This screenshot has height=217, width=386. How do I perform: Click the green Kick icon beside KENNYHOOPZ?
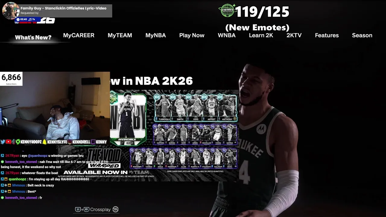coord(18,142)
